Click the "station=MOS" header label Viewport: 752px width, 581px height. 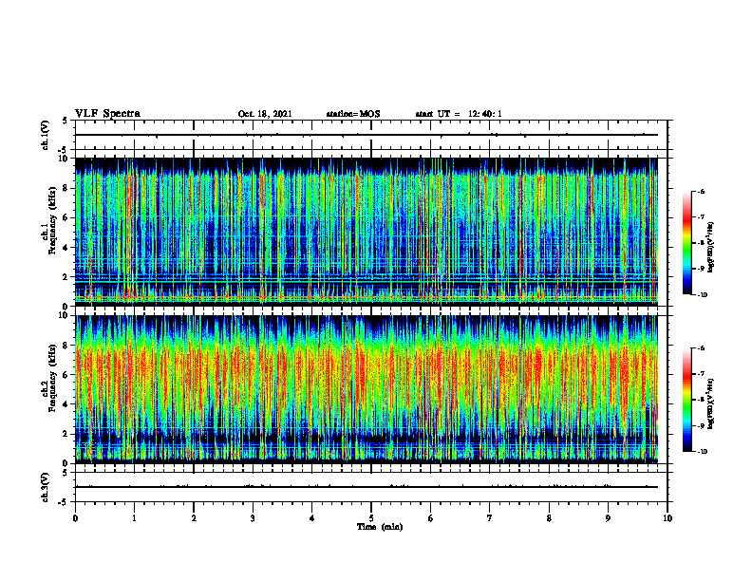[x=353, y=114]
